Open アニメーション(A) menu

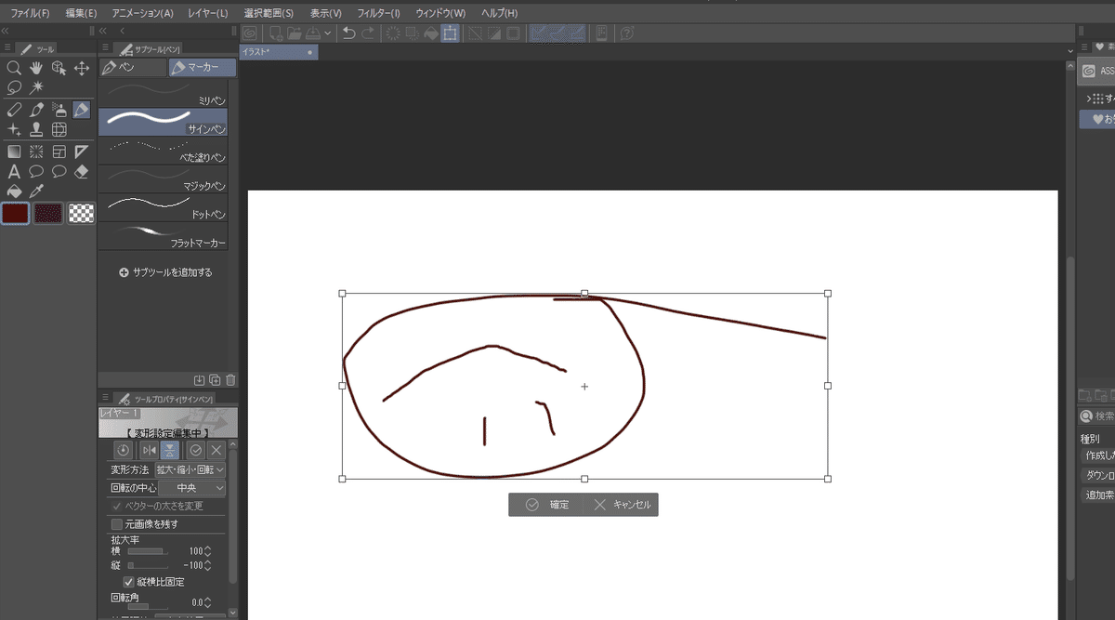tap(142, 13)
